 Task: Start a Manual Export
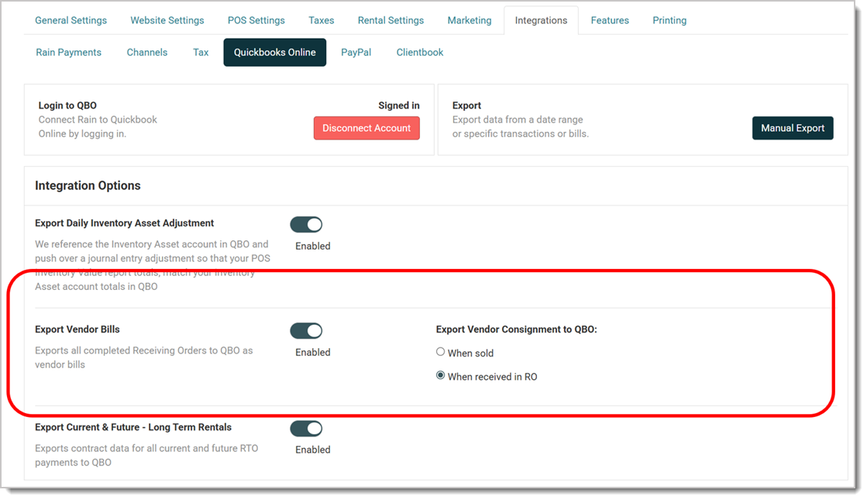(793, 128)
